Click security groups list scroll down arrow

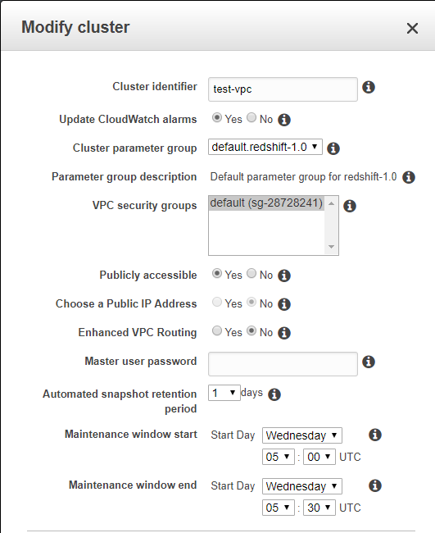click(332, 247)
